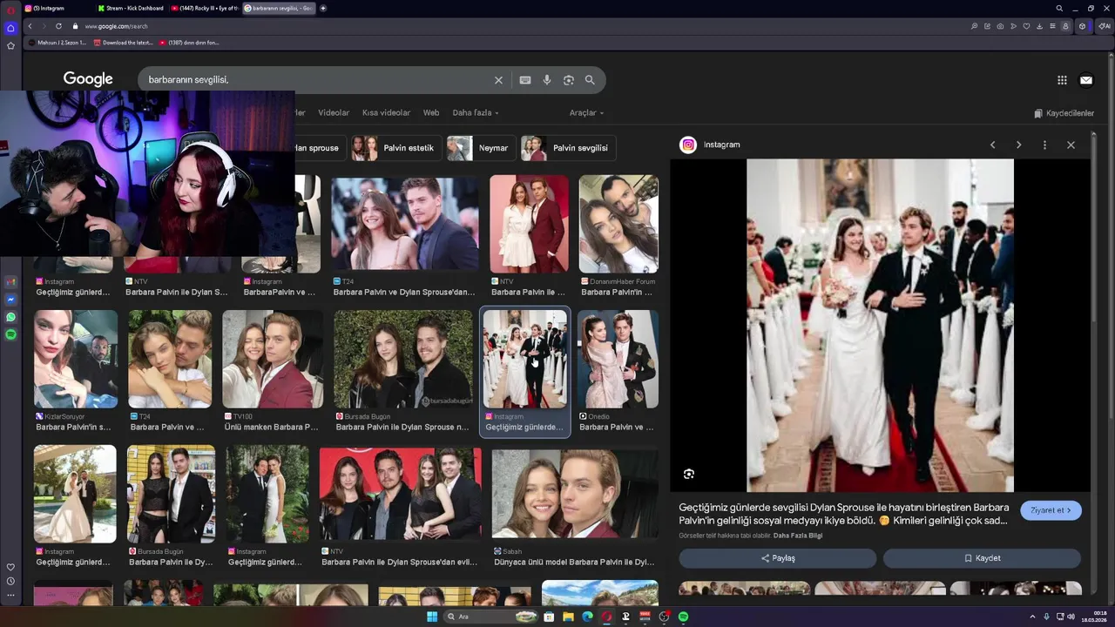
Task: Open Spotify in Opera sidebar
Action: tap(10, 334)
